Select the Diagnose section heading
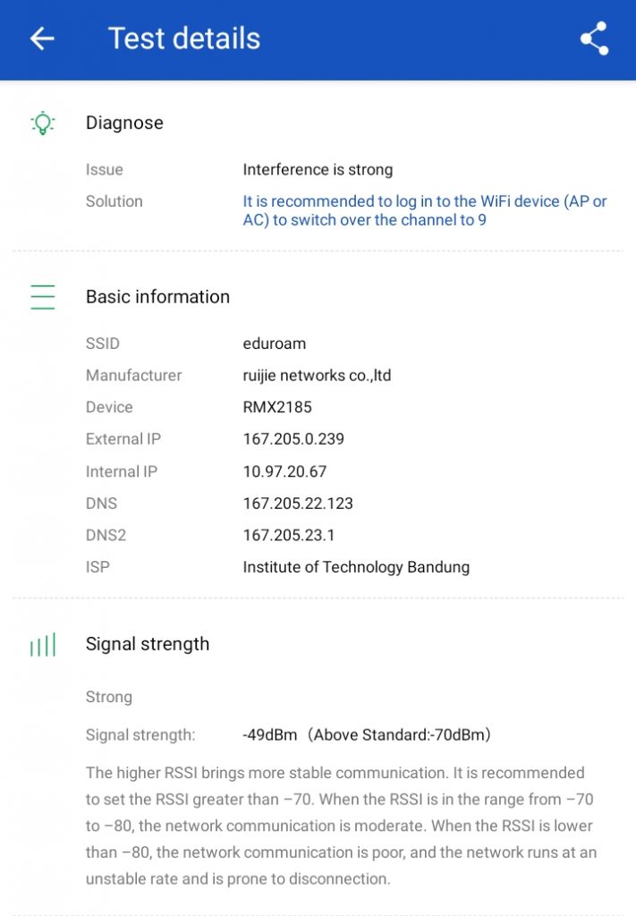 tap(124, 123)
